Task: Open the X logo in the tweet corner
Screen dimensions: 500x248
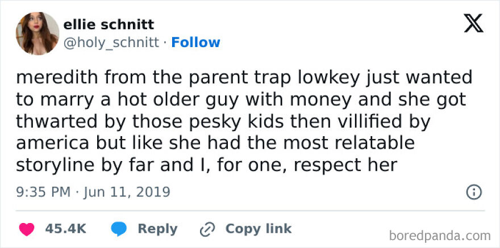Action: (x=474, y=23)
